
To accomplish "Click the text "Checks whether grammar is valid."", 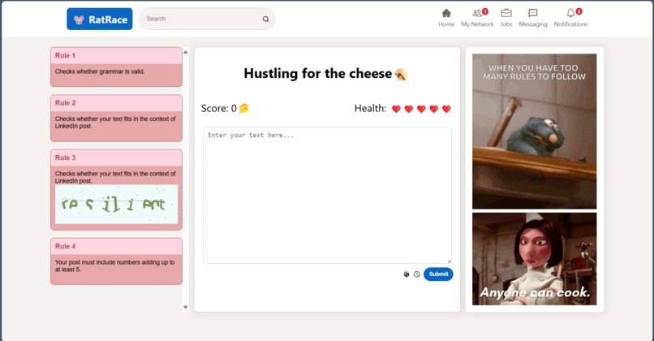I will tap(100, 71).
